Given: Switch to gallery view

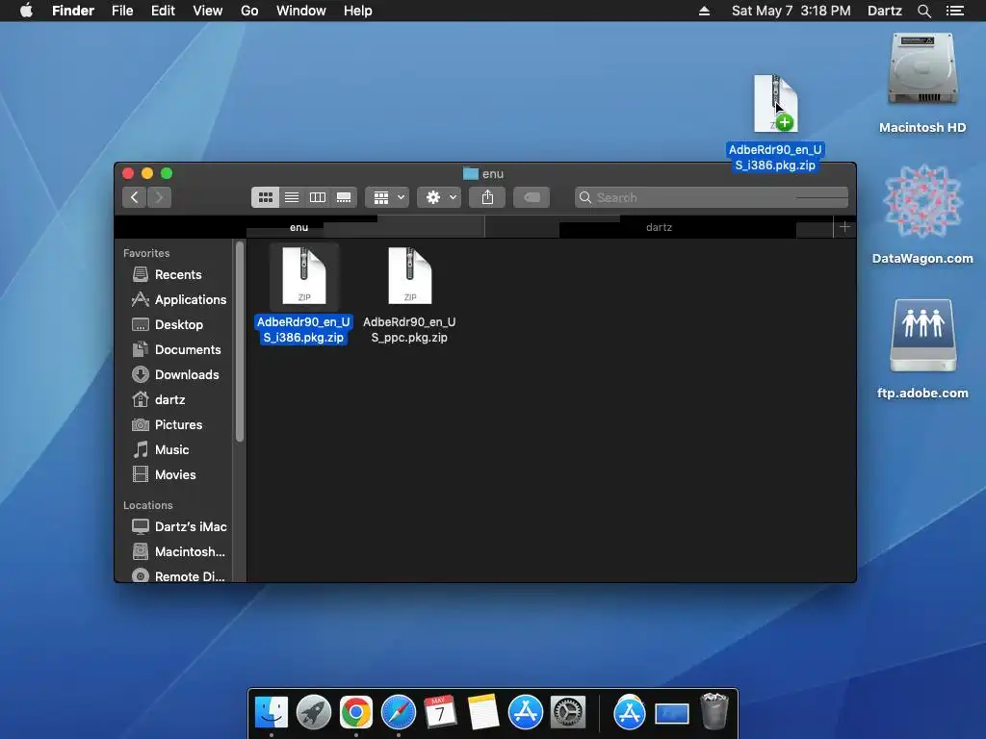Looking at the screenshot, I should coord(344,197).
